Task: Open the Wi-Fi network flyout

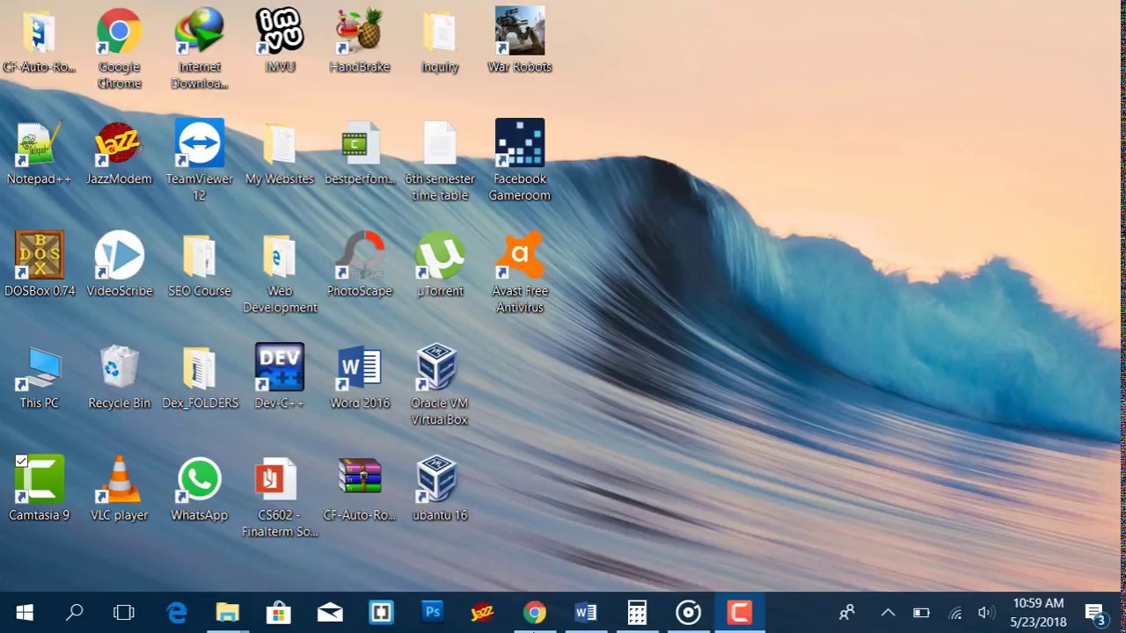Action: tap(954, 613)
